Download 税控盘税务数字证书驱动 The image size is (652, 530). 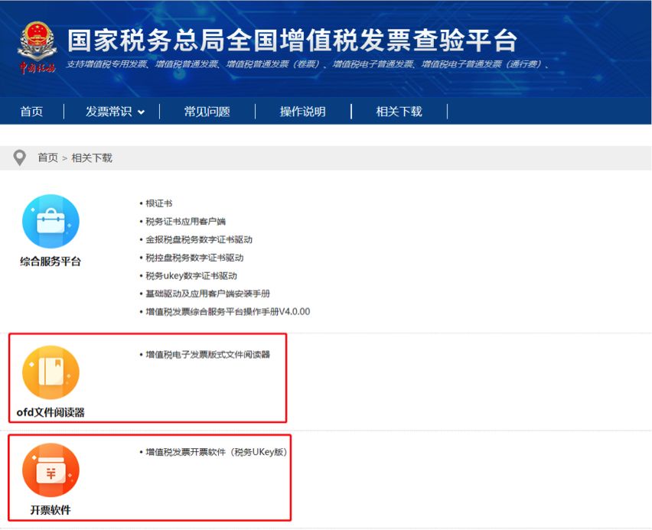click(x=194, y=258)
